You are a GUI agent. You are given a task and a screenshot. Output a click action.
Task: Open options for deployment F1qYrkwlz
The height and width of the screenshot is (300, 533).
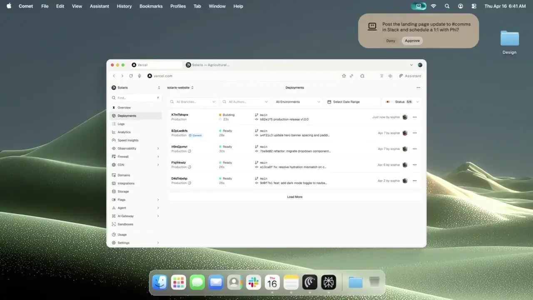[414, 165]
